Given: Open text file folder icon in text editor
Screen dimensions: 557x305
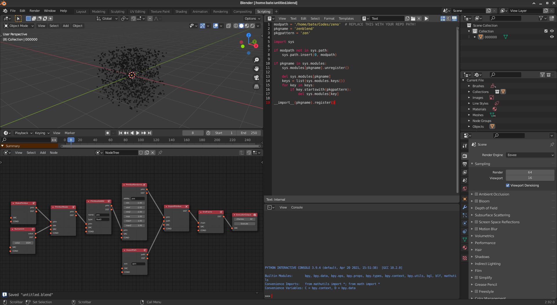Looking at the screenshot, I should [413, 19].
